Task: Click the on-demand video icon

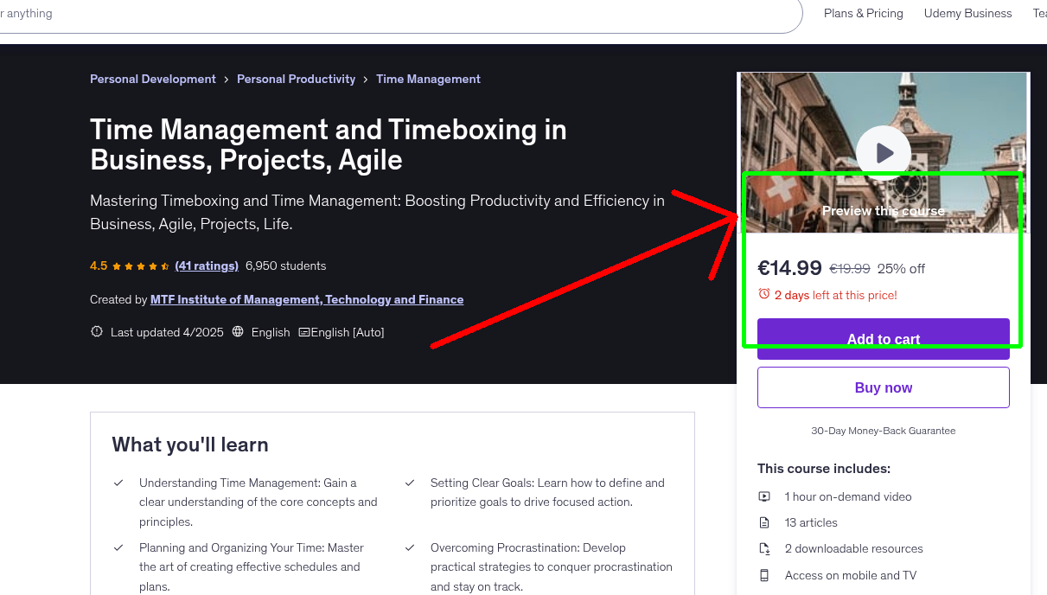Action: click(763, 496)
